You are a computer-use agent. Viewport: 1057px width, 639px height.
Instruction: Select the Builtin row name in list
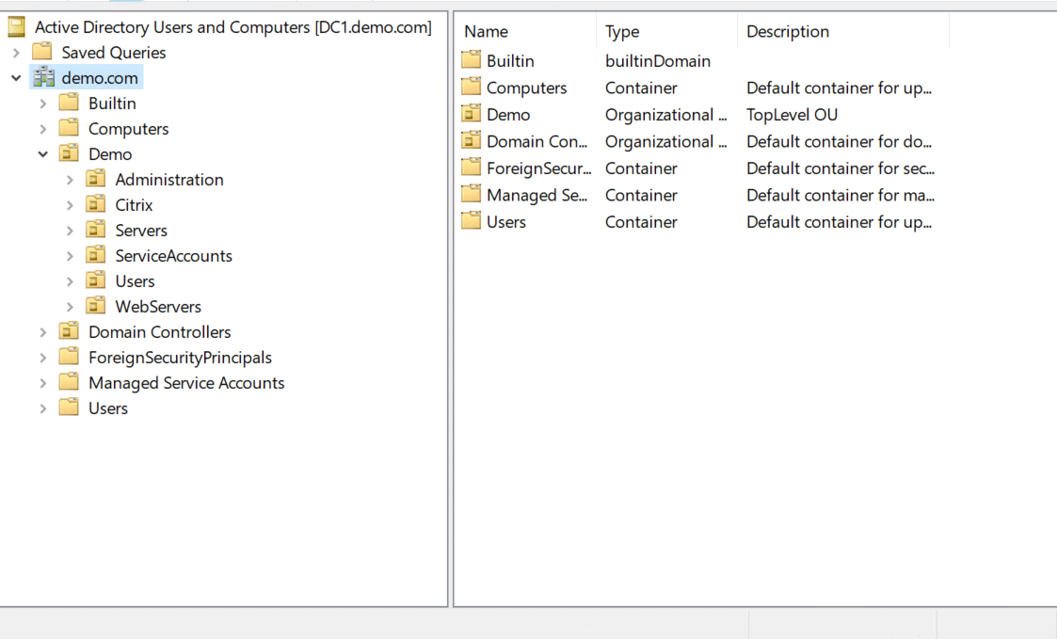(510, 60)
